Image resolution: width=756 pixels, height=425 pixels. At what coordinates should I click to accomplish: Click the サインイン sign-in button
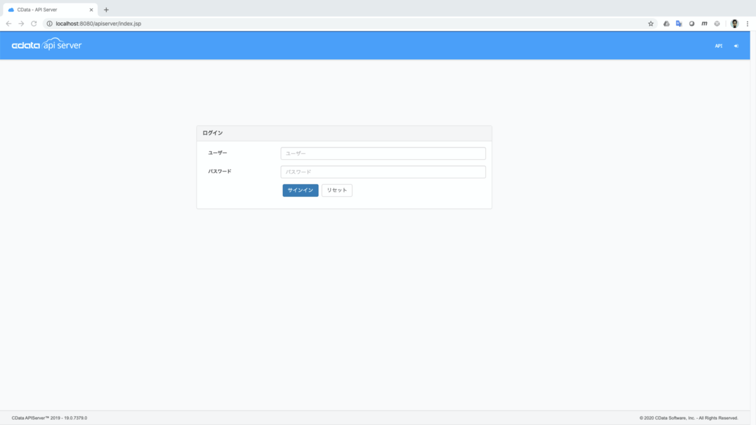click(301, 190)
